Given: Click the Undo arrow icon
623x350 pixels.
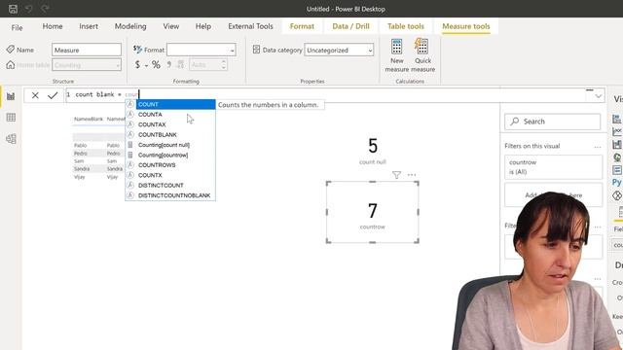Looking at the screenshot, I should 28,9.
